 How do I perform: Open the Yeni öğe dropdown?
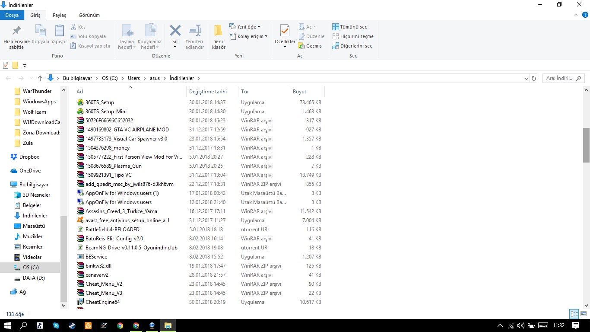coord(245,27)
